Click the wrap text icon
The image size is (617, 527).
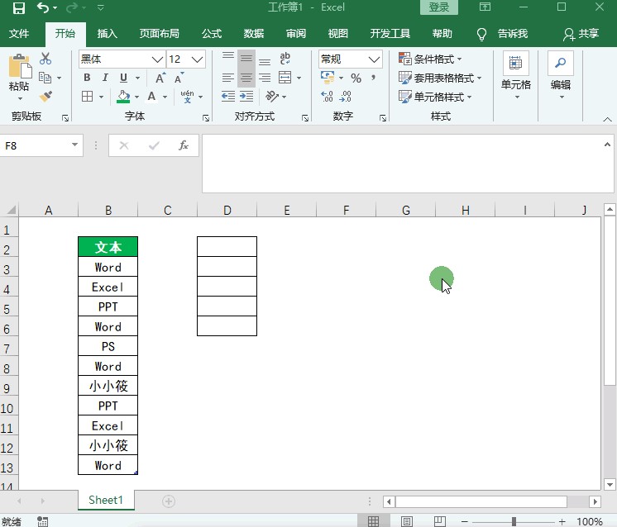coord(285,59)
